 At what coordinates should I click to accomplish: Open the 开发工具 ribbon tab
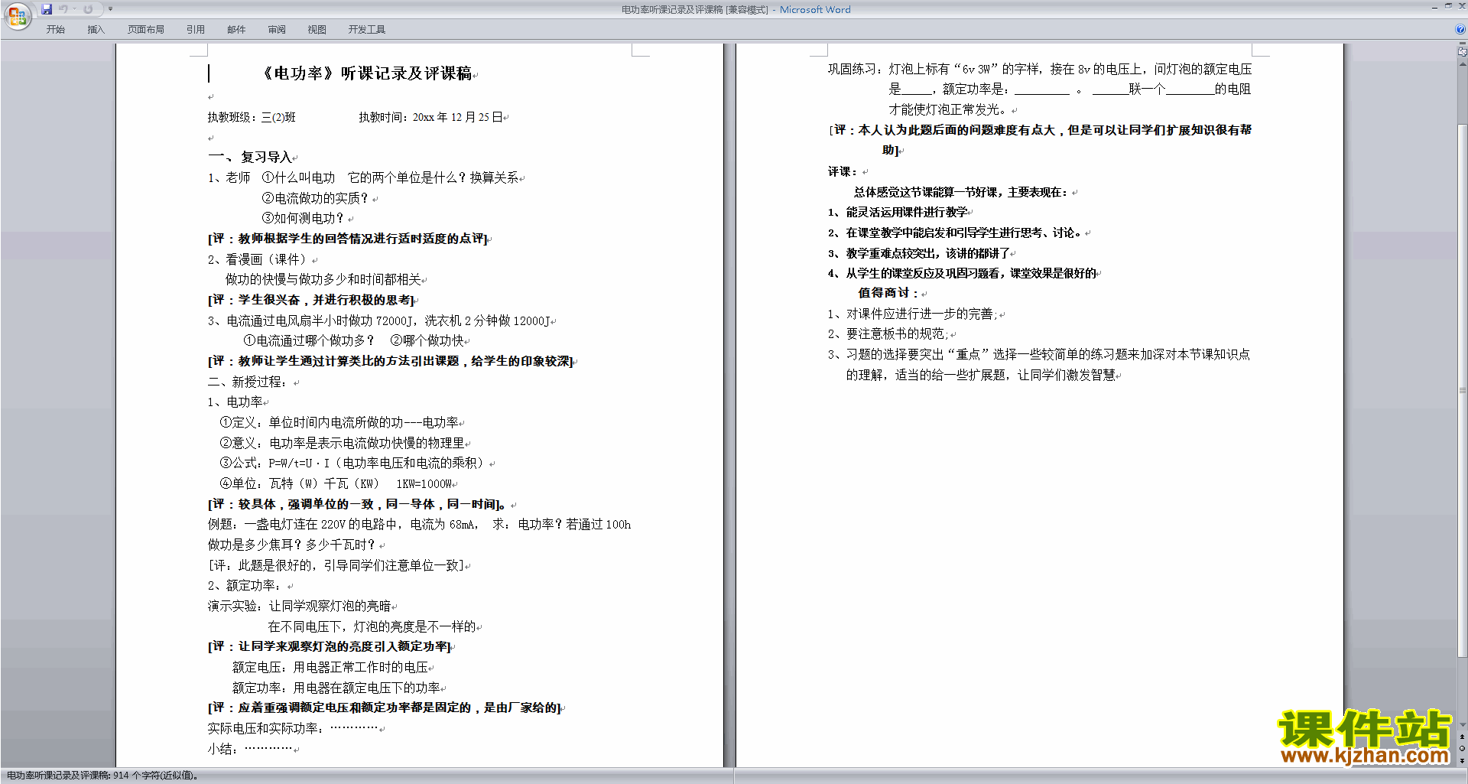pyautogui.click(x=367, y=30)
